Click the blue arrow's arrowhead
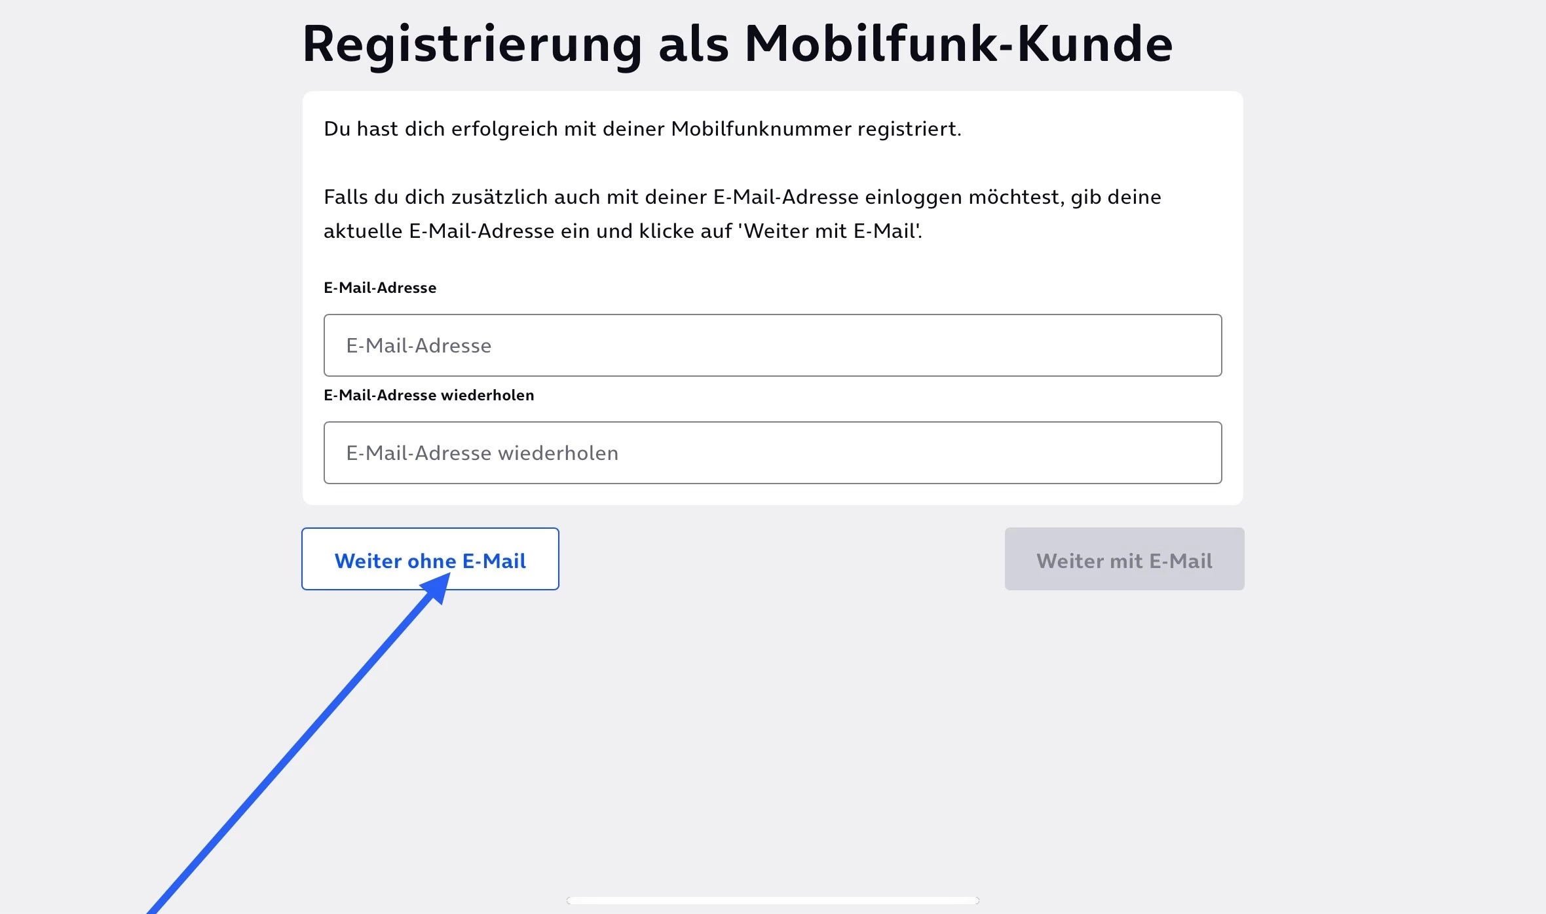Viewport: 1546px width, 914px height. click(436, 587)
